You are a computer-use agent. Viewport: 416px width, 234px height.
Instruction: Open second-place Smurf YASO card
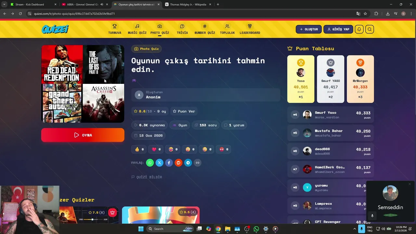tap(331, 79)
